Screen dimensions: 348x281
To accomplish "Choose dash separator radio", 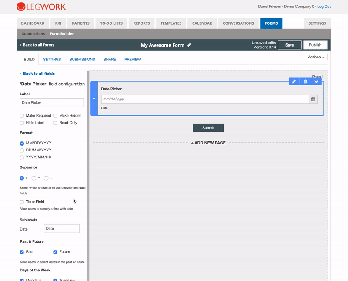I will click(34, 178).
